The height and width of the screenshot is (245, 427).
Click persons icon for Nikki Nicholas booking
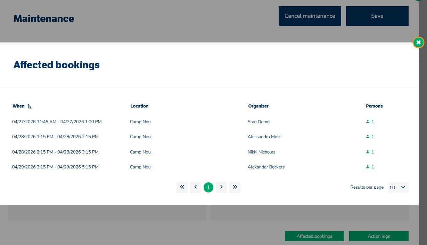tap(368, 152)
